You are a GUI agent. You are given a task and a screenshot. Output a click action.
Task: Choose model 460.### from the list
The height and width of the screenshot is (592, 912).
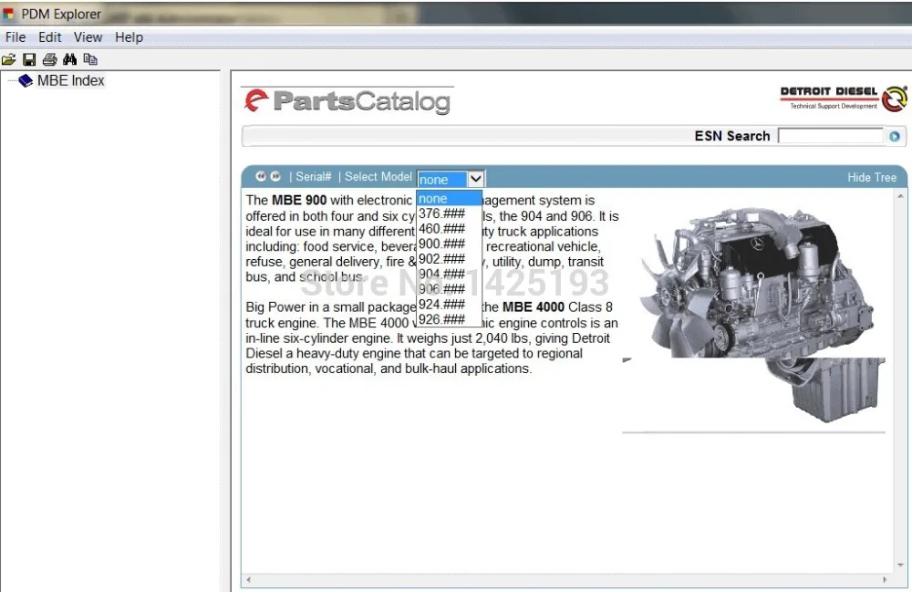pyautogui.click(x=449, y=229)
